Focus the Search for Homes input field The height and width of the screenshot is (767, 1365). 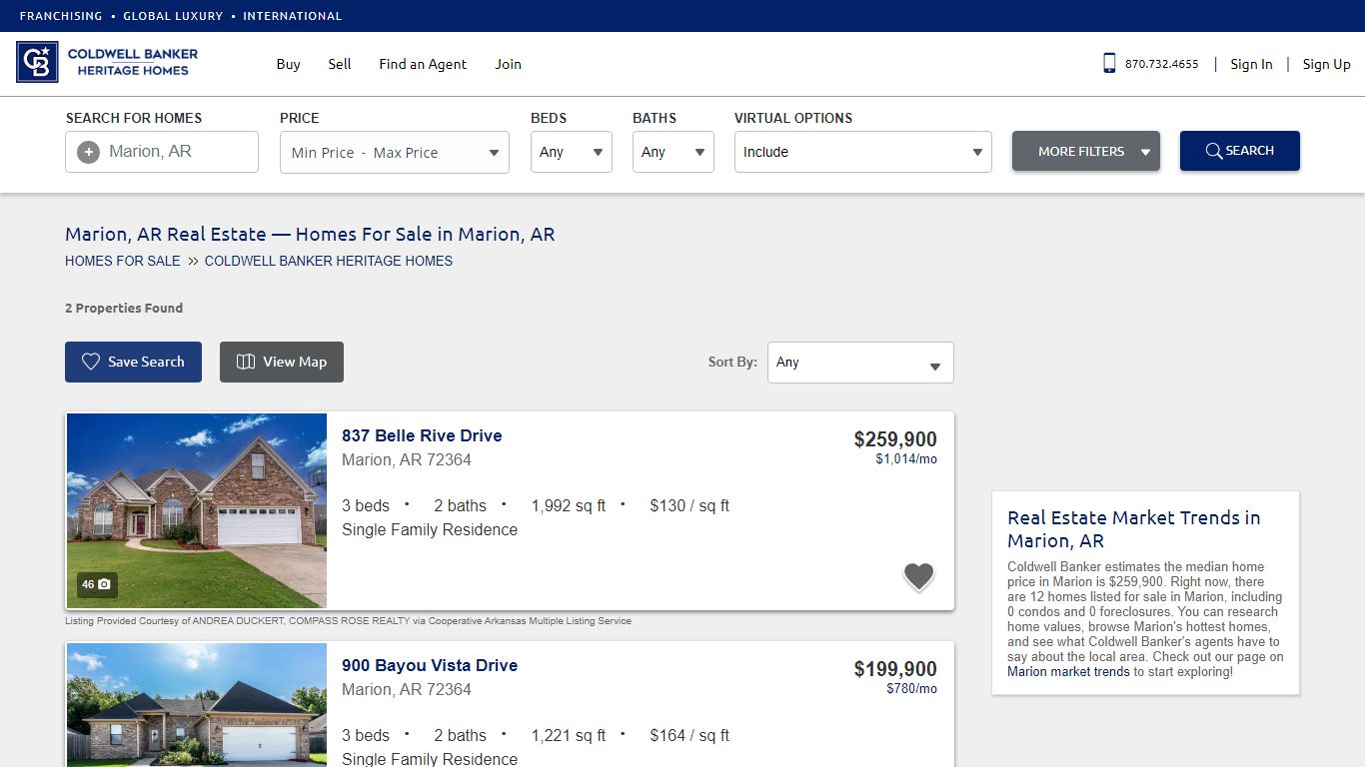point(162,152)
